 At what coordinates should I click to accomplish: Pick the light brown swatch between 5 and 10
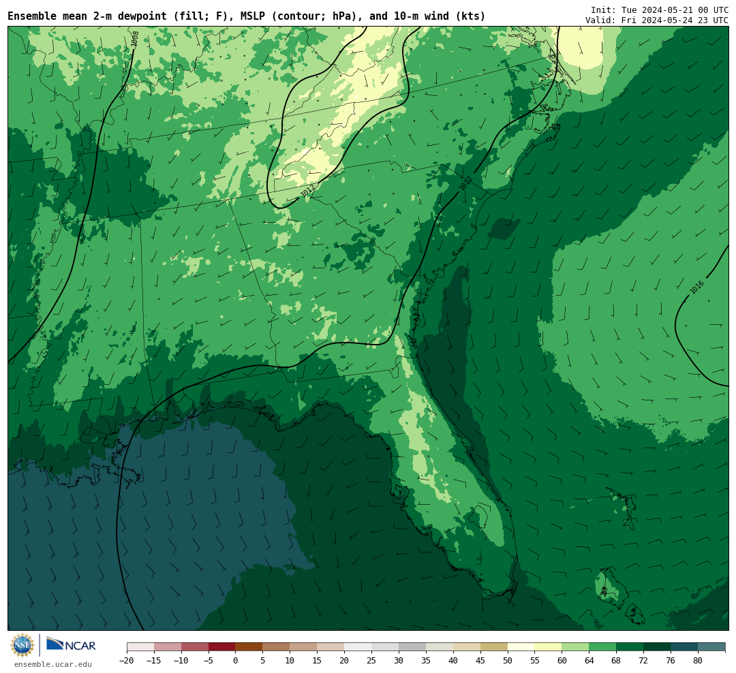pos(277,647)
